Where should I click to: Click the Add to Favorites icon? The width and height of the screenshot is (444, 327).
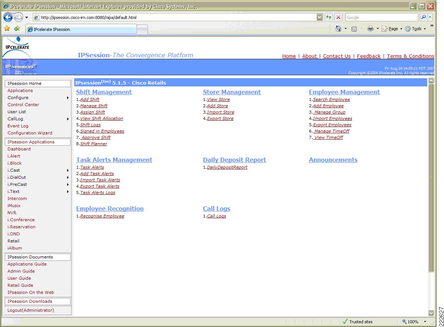tap(17, 29)
